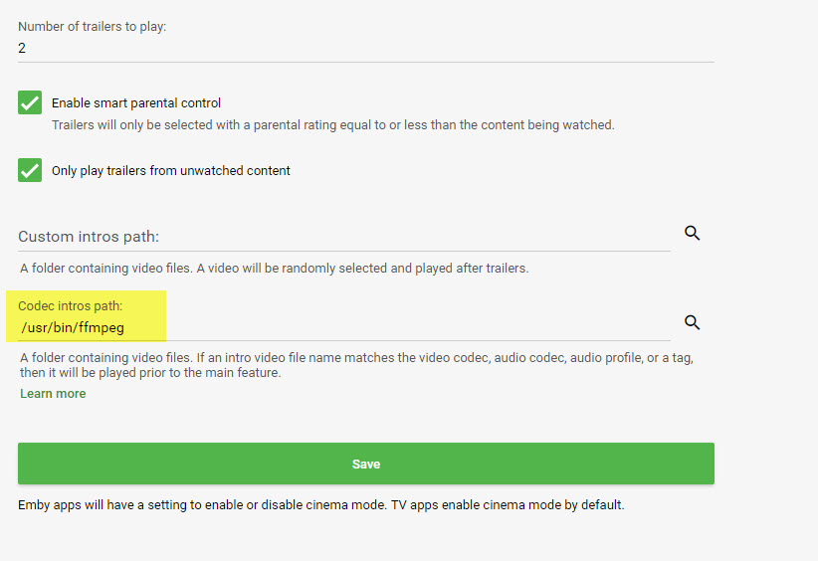Click the search icon beside Custom intros path
818x561 pixels.
(693, 233)
